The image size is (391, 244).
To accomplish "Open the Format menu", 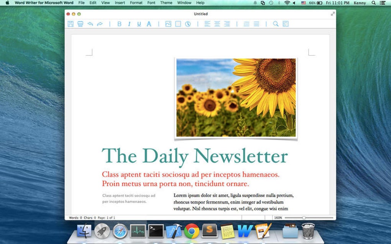I will pyautogui.click(x=136, y=3).
